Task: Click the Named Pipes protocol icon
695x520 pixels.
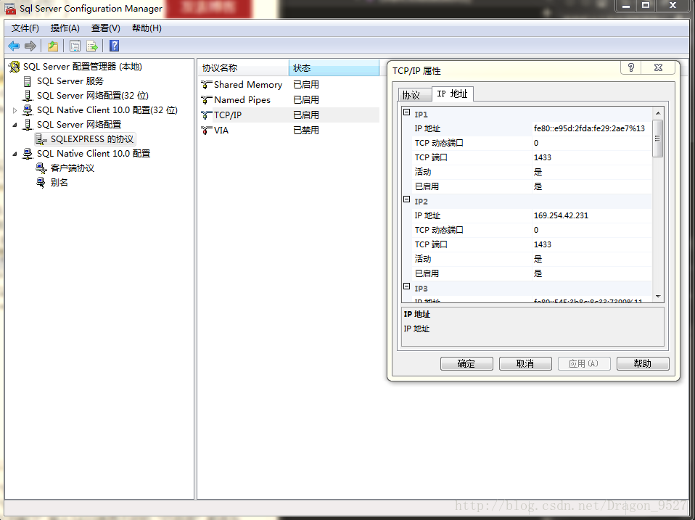Action: [x=206, y=99]
